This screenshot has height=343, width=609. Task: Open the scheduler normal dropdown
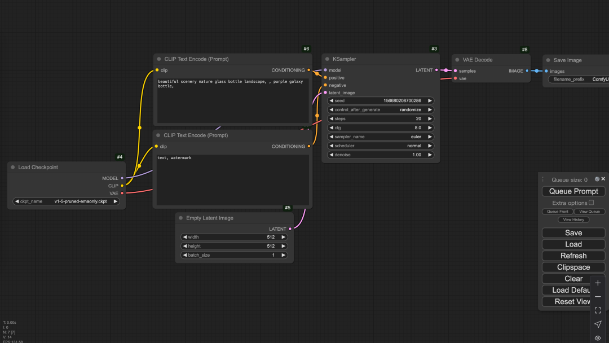coord(381,146)
